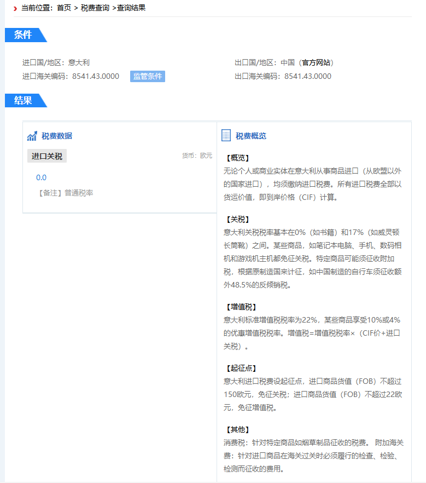Click the 【增值税】 subheading
The width and height of the screenshot is (426, 483).
click(x=242, y=307)
